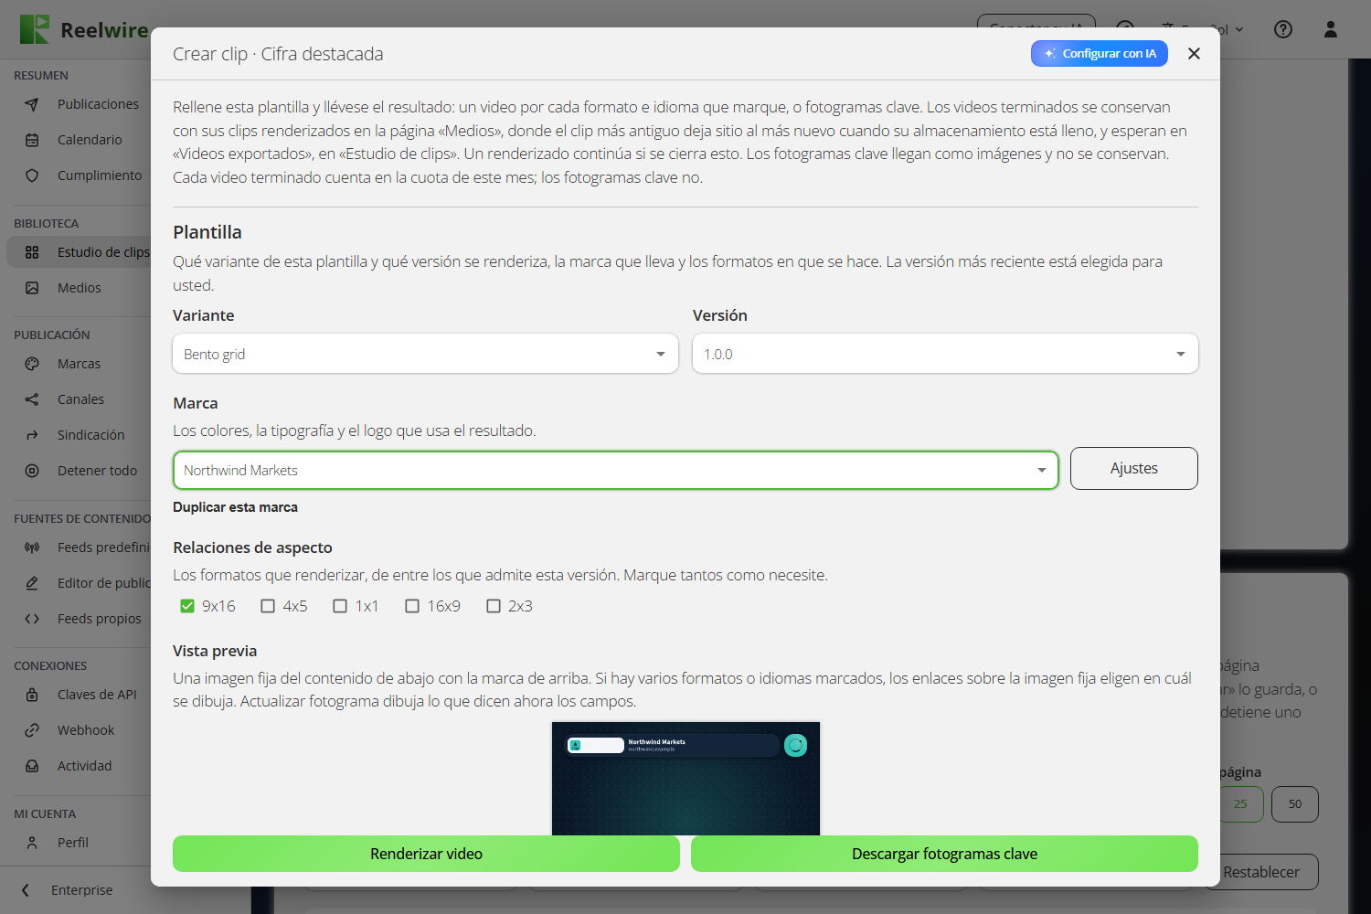Click the Reelwire logo
The width and height of the screenshot is (1371, 914).
[x=83, y=29]
